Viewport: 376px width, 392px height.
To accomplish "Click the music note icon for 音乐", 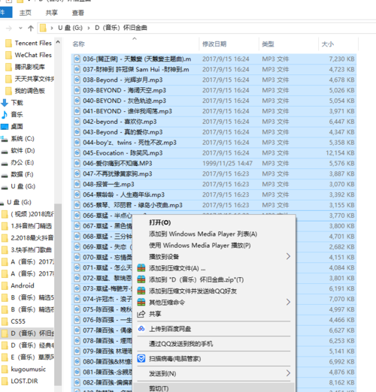I will coord(5,115).
